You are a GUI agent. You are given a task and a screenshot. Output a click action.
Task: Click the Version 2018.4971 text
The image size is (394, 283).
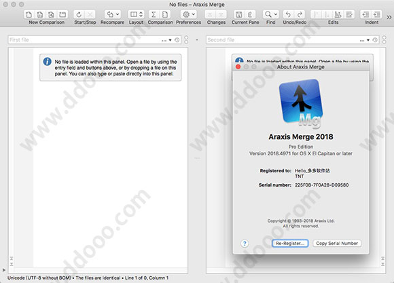point(301,153)
